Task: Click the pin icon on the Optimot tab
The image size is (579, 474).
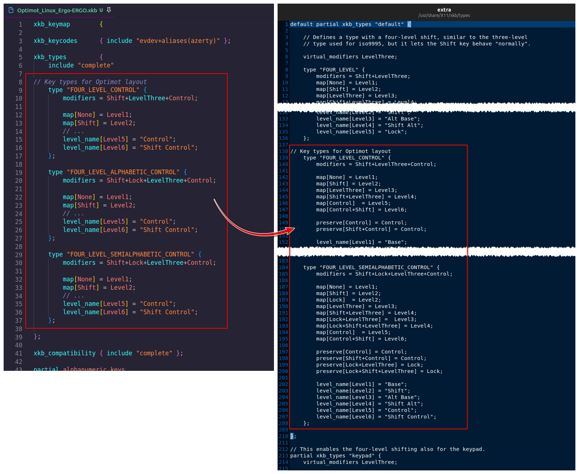Action: [x=109, y=10]
